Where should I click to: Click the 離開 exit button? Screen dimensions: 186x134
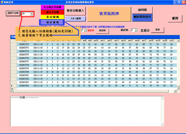[x=175, y=18]
